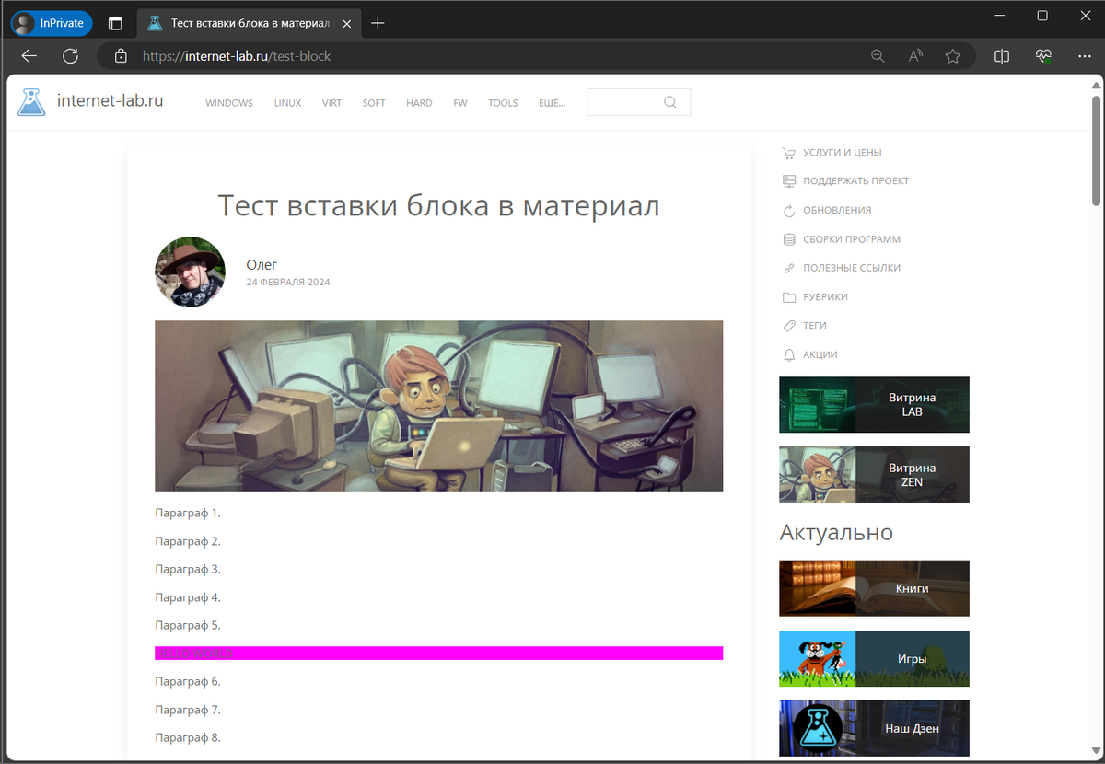Click inside the site search field
Image resolution: width=1105 pixels, height=764 pixels.
(x=624, y=102)
